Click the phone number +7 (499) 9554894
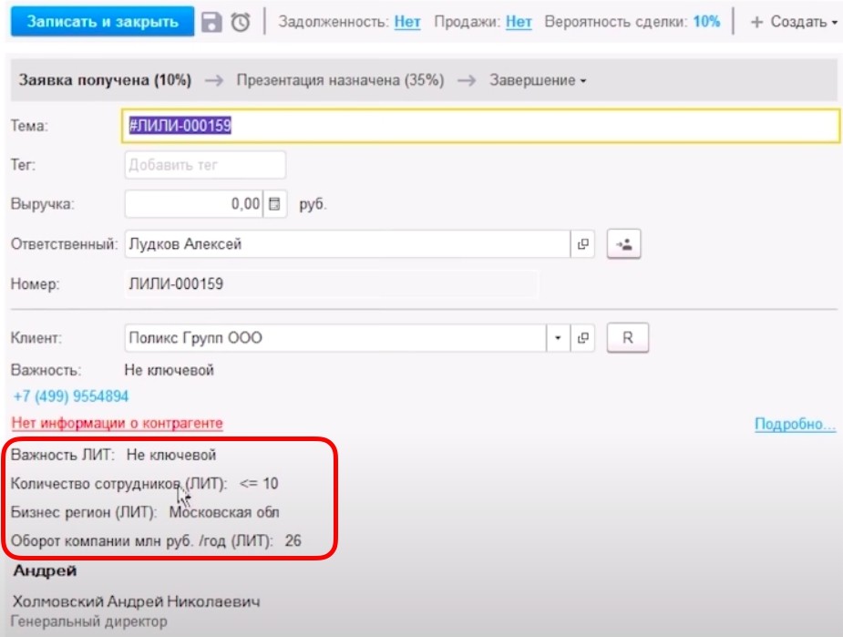The height and width of the screenshot is (637, 843). point(71,396)
